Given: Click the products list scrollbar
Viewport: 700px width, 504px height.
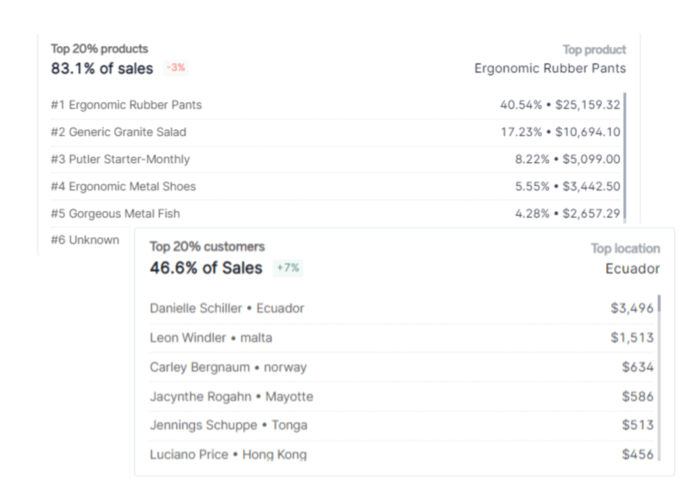Looking at the screenshot, I should (625, 156).
